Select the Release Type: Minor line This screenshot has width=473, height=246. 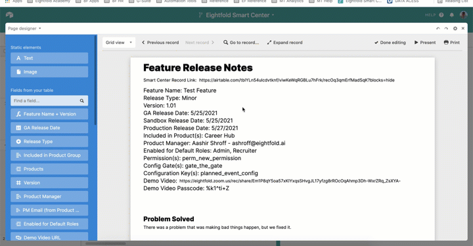pos(170,98)
